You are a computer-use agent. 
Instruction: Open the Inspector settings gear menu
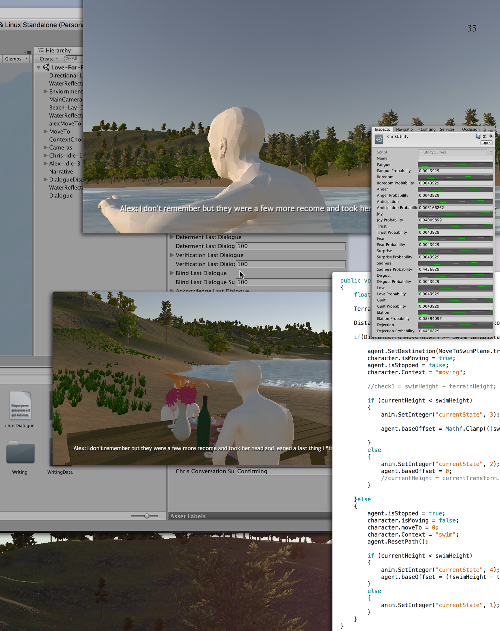491,136
